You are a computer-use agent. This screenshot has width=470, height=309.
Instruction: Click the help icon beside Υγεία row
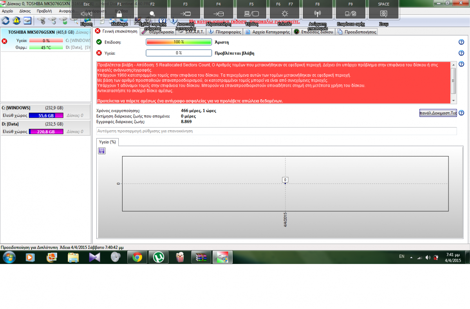tap(461, 53)
